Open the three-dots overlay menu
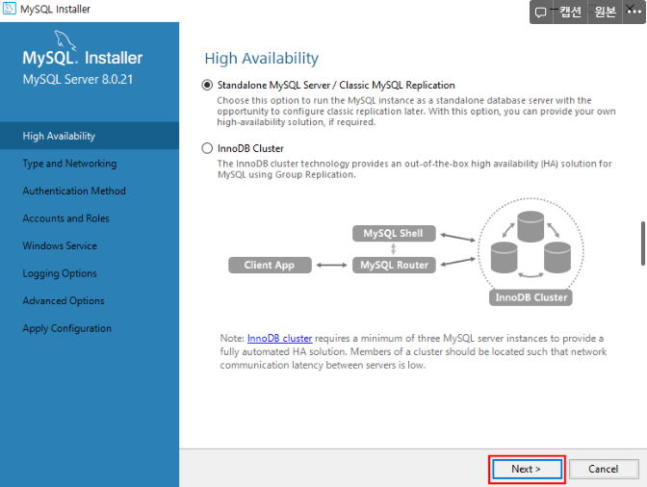Screen dimensions: 647x487 coord(634,12)
